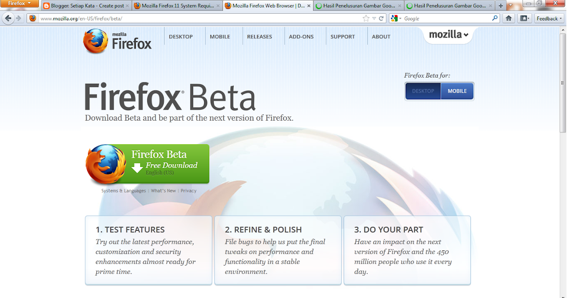Open the What's New link
Image resolution: width=568 pixels, height=298 pixels.
[163, 191]
